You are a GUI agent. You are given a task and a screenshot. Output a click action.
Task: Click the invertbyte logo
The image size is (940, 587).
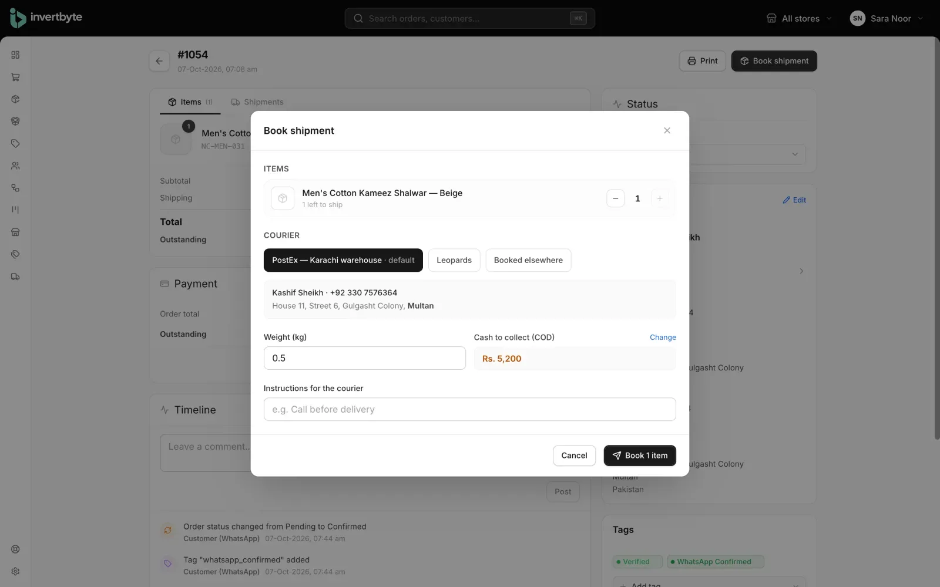point(46,18)
